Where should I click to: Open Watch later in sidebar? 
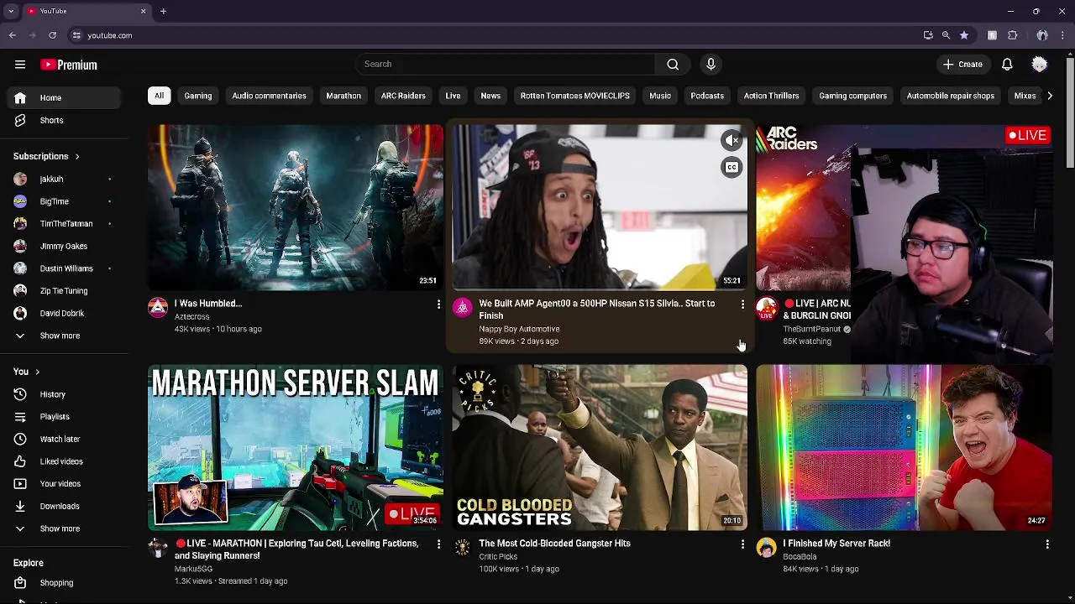pyautogui.click(x=64, y=439)
